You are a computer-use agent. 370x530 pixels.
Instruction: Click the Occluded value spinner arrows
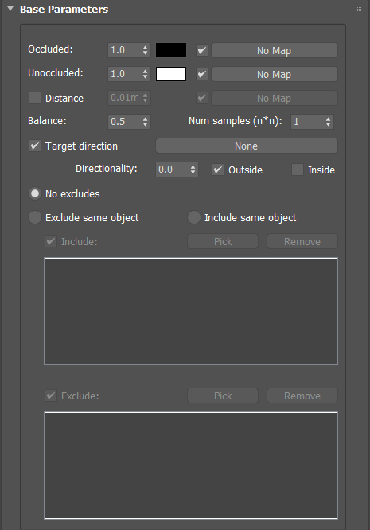145,50
